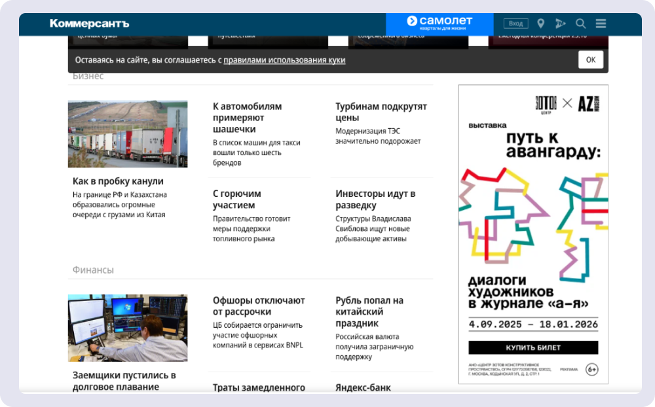
Task: Click the AZ museum logo in ad
Action: 588,103
